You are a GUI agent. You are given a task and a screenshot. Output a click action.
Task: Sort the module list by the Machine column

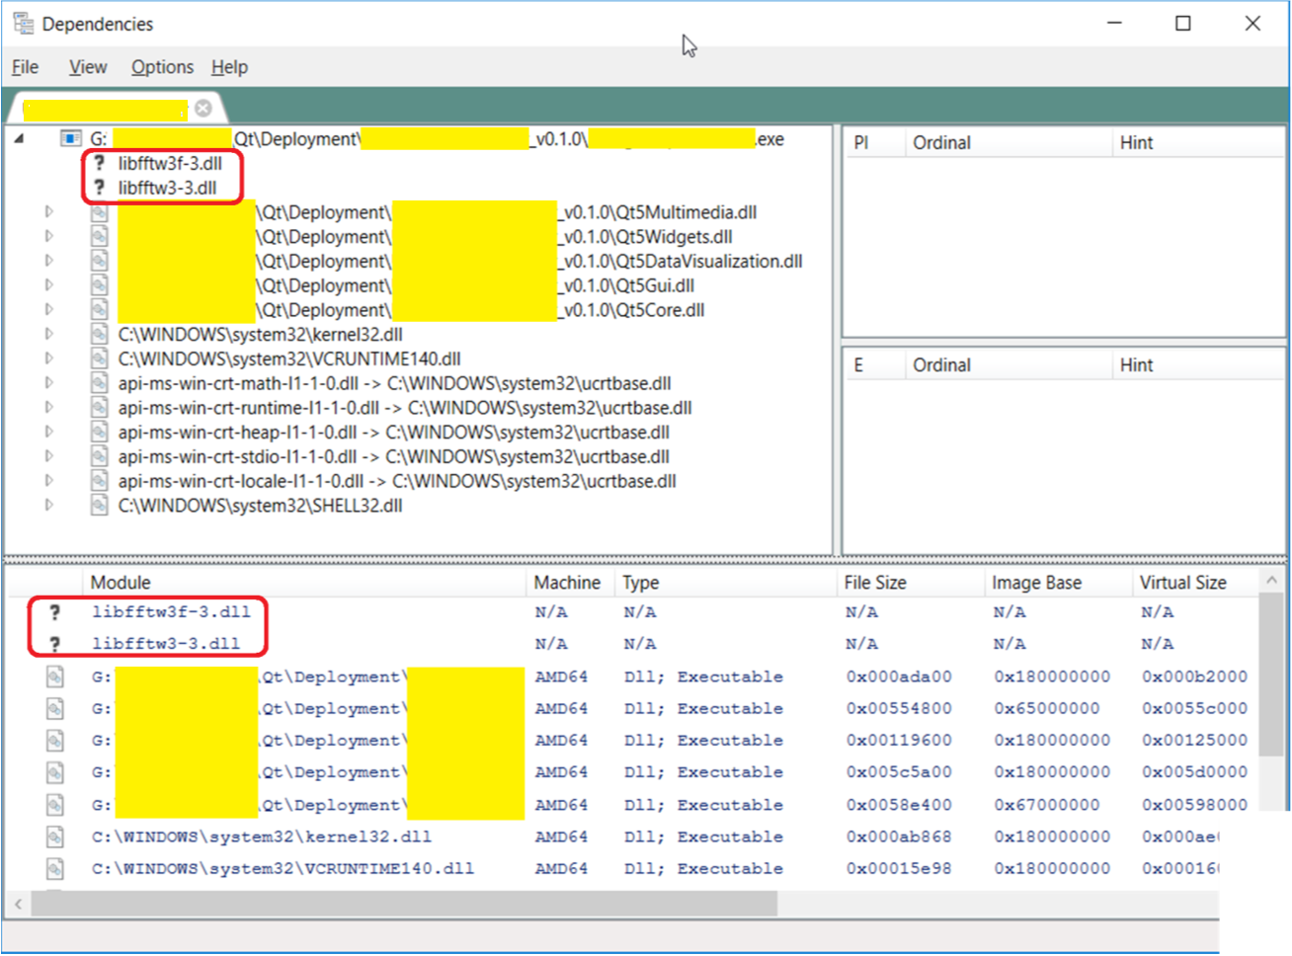click(567, 583)
